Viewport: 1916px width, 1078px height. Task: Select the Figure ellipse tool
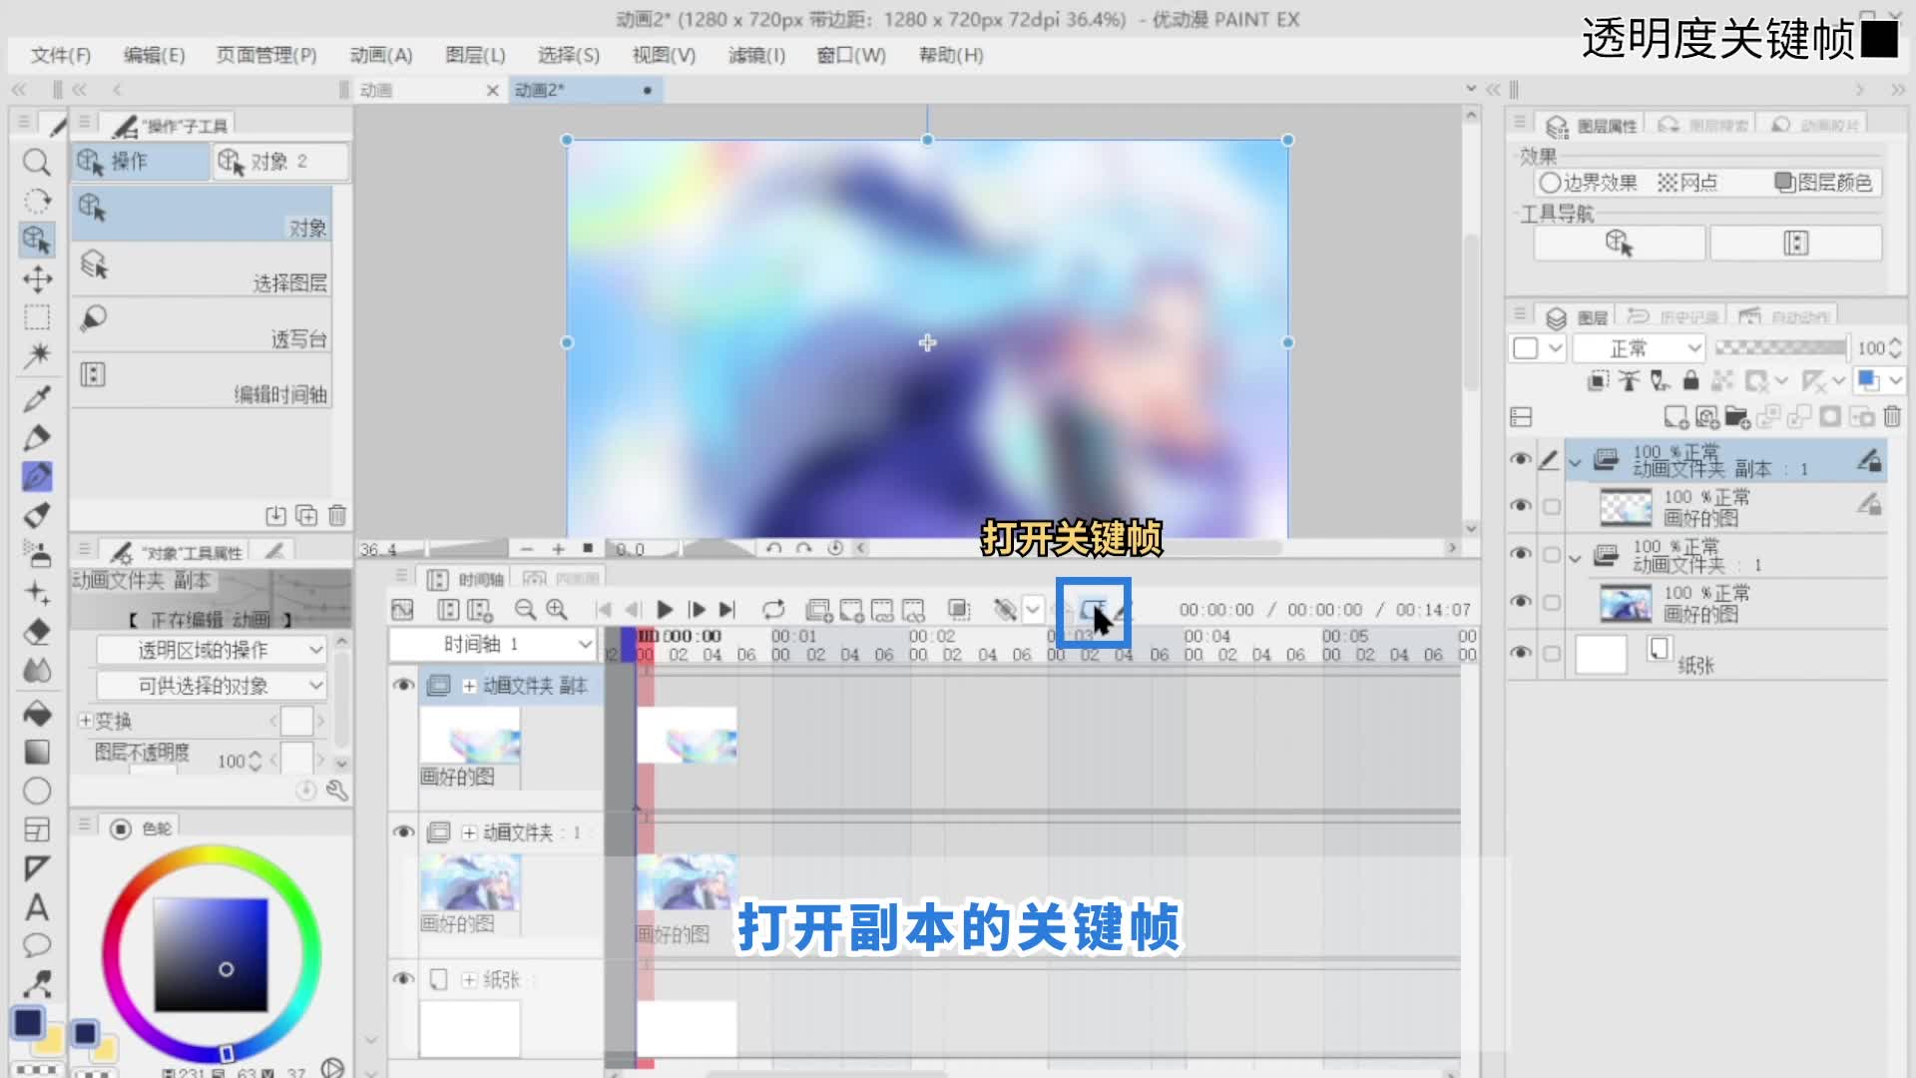tap(37, 791)
